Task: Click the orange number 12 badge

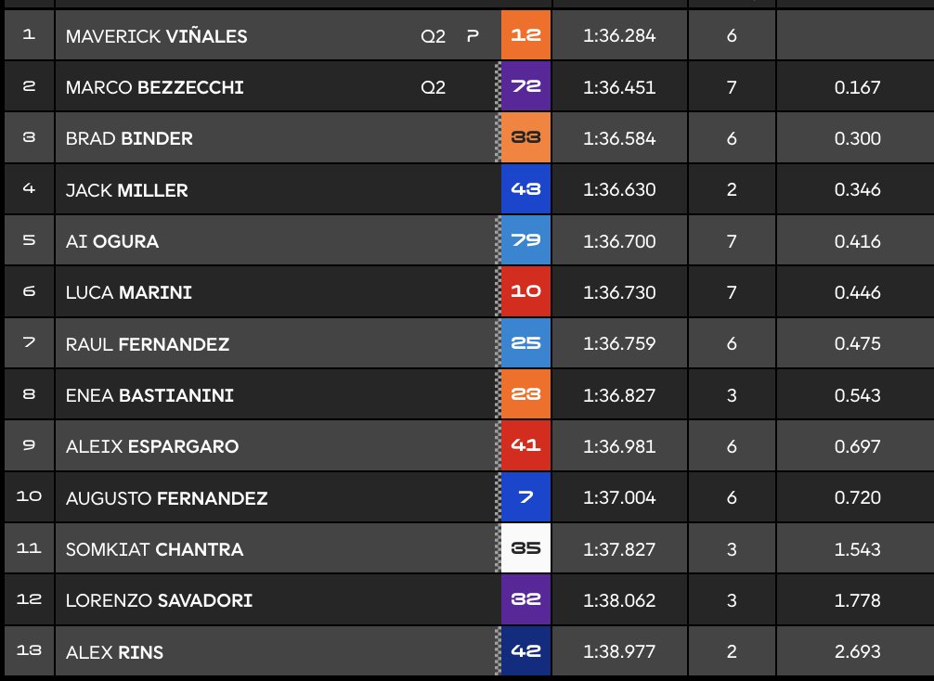Action: (525, 36)
